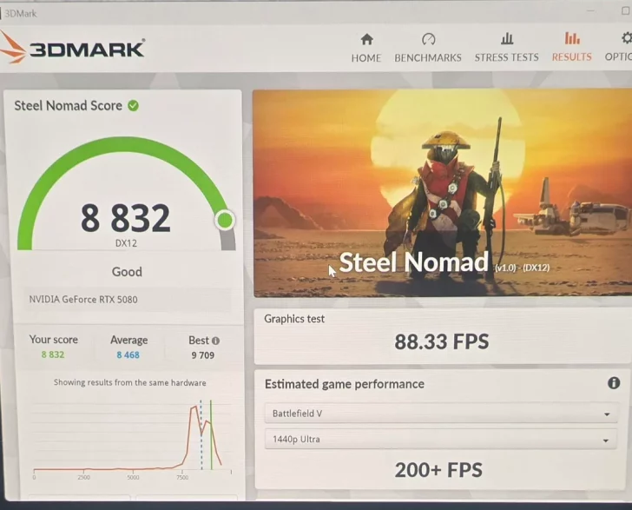Viewport: 632px width, 510px height.
Task: Click the Average score value 8 468
Action: [128, 355]
